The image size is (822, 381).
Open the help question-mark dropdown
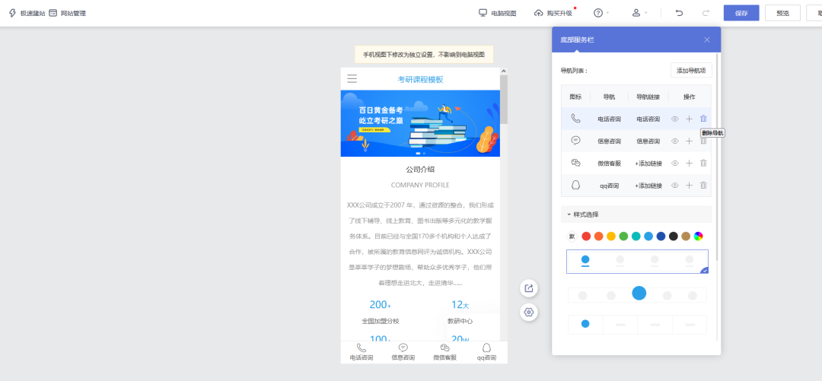[x=601, y=13]
